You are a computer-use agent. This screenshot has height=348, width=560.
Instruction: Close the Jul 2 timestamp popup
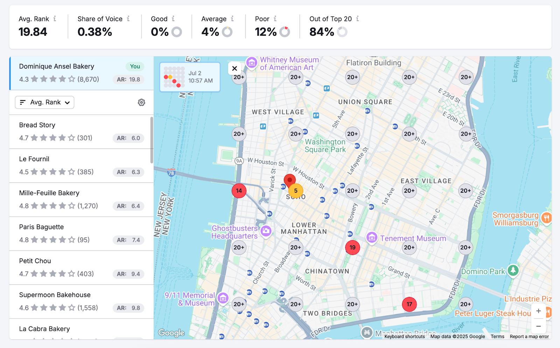(234, 69)
